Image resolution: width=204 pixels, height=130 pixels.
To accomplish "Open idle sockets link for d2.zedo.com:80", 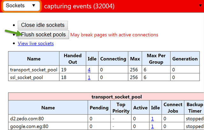I will [x=153, y=119].
